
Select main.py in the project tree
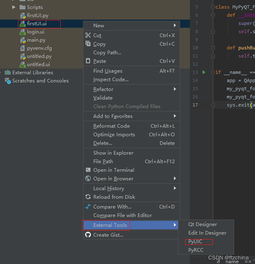36,40
